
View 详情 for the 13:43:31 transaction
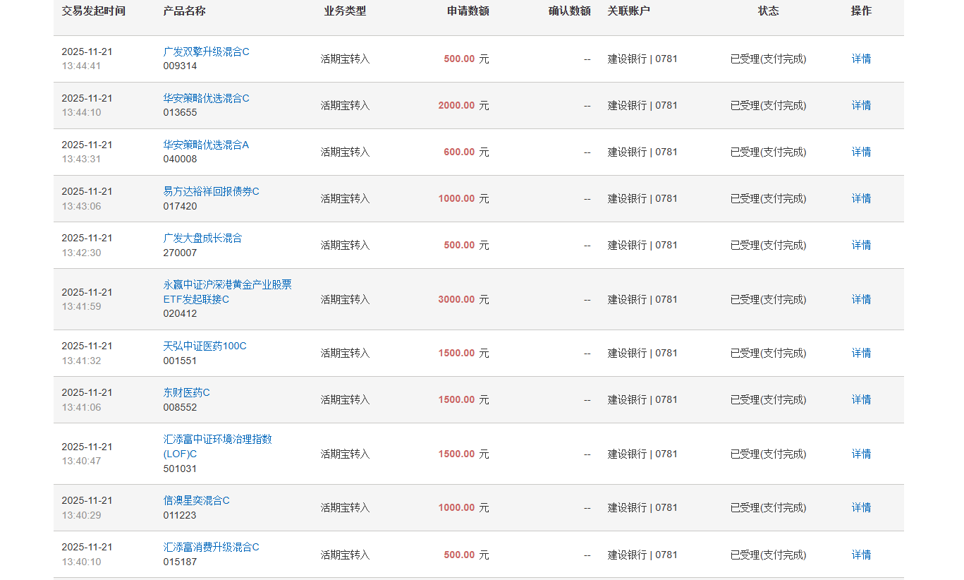(x=861, y=152)
